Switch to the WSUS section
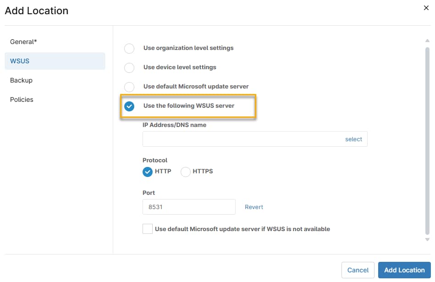Image resolution: width=435 pixels, height=282 pixels. [18, 61]
